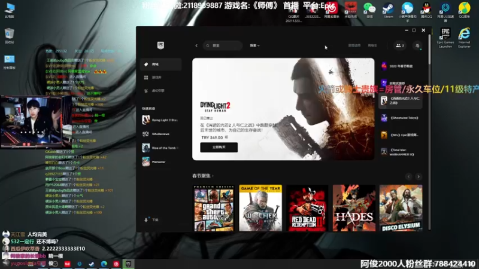Open the Red Dead Redemption II game card
The height and width of the screenshot is (269, 479).
click(307, 208)
